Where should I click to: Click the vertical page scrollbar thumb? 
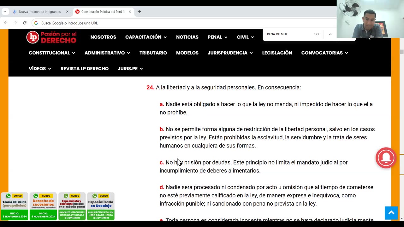401,52
